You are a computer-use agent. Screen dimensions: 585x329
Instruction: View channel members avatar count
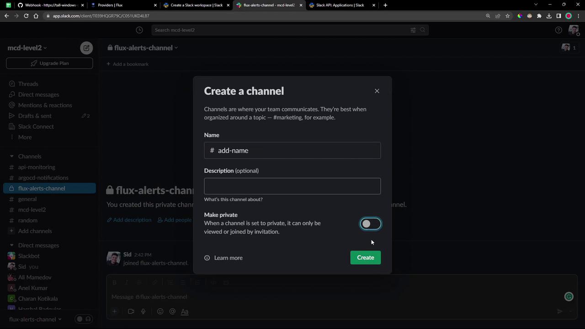click(x=569, y=48)
